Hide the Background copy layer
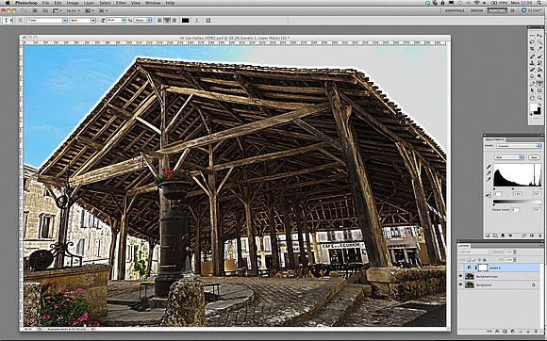547x341 pixels. pyautogui.click(x=460, y=276)
